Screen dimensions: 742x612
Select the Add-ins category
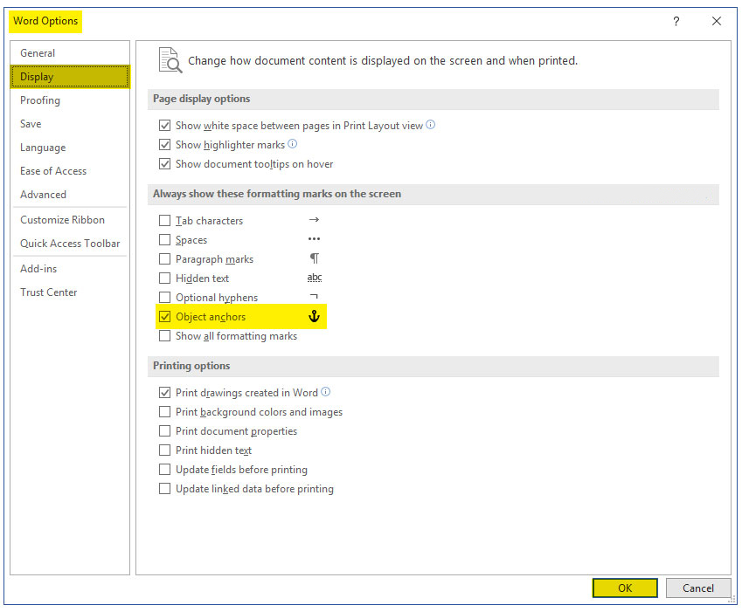70,268
